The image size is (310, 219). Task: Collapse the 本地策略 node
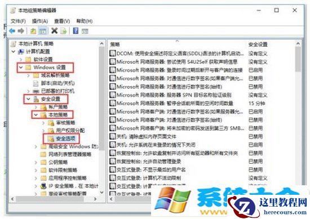36,115
